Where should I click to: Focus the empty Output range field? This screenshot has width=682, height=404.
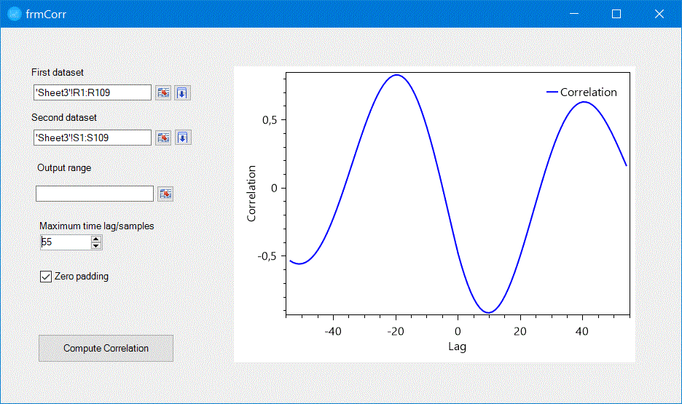click(x=95, y=194)
